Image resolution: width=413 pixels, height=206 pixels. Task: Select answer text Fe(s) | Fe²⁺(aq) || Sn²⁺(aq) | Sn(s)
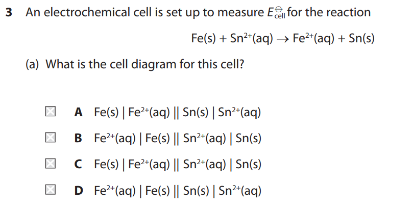pyautogui.click(x=178, y=165)
